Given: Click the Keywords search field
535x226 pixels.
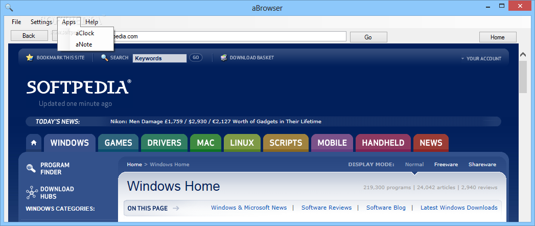Looking at the screenshot, I should tap(159, 58).
